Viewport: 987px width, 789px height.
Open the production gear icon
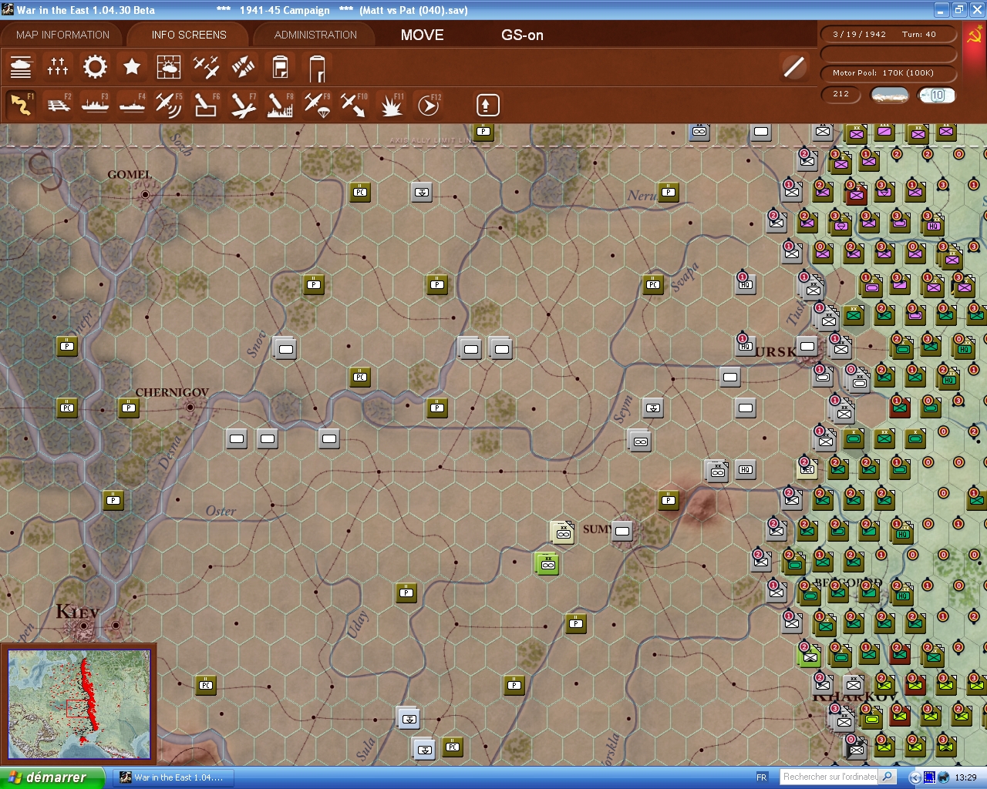95,67
